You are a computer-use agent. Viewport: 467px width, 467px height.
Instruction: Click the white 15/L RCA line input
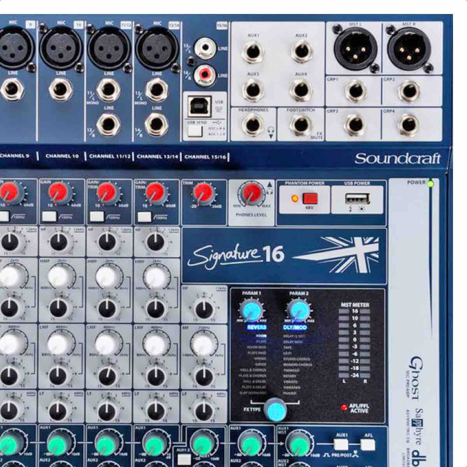[205, 48]
